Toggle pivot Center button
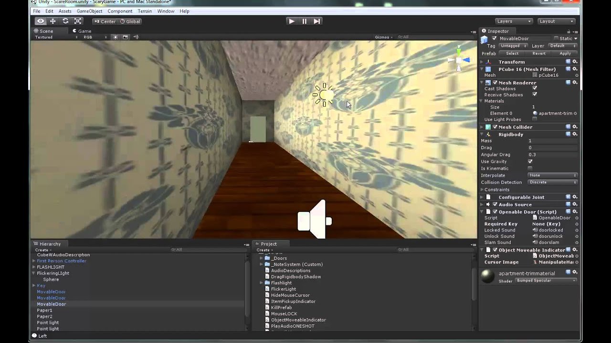Image resolution: width=611 pixels, height=343 pixels. tap(105, 21)
